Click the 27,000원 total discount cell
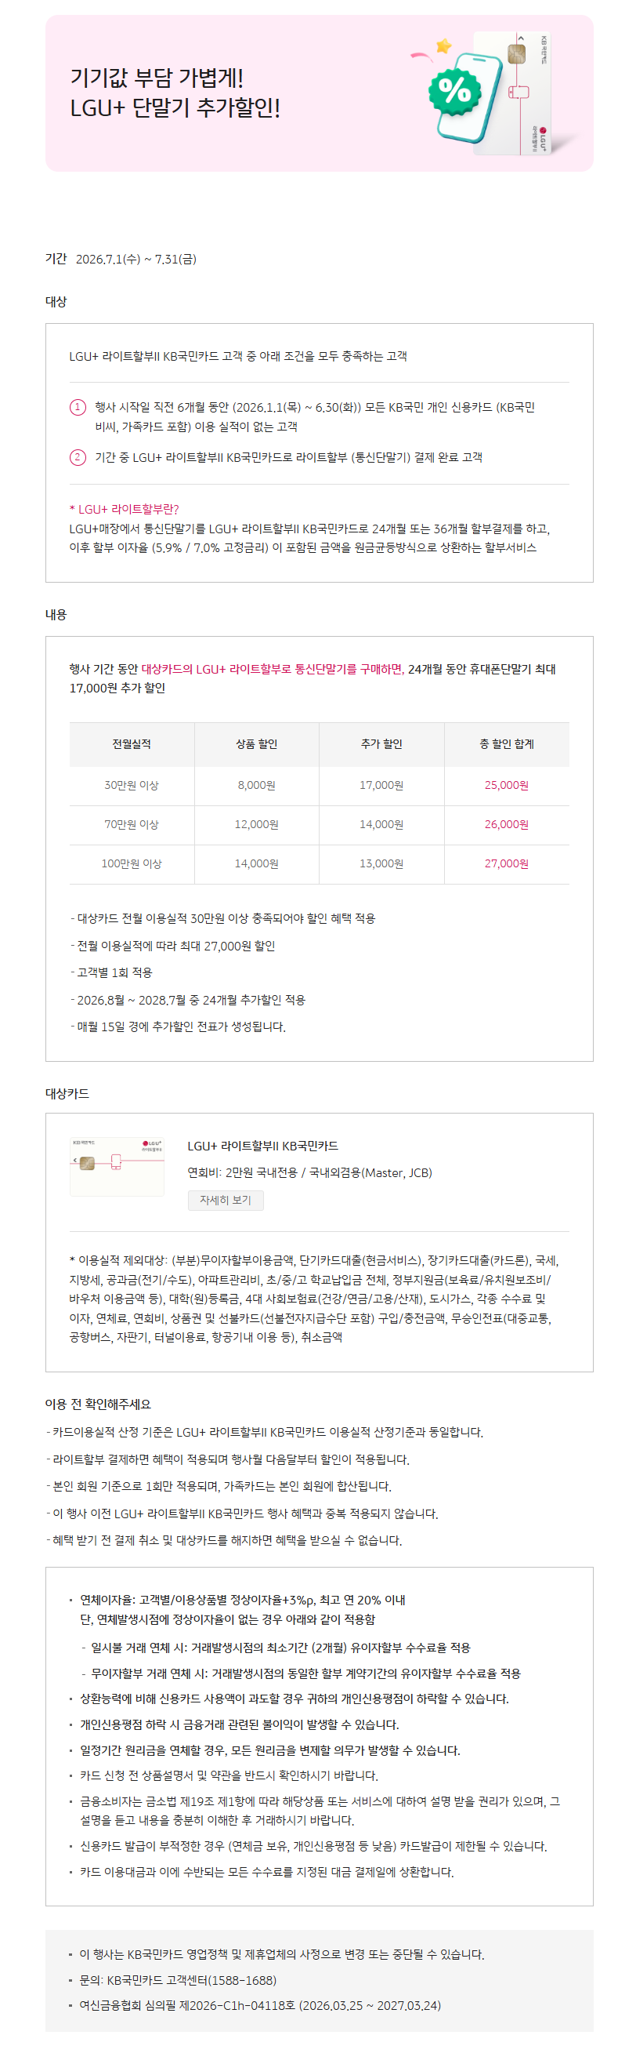Screen dimensions: 636x2064 point(508,863)
